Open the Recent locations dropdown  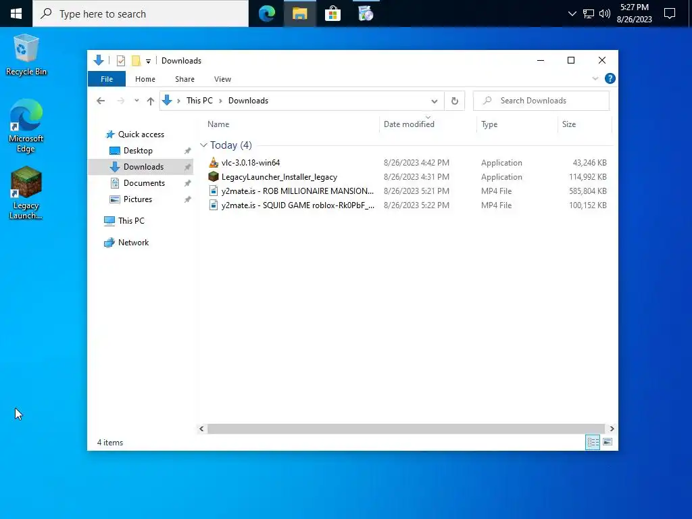pos(137,101)
